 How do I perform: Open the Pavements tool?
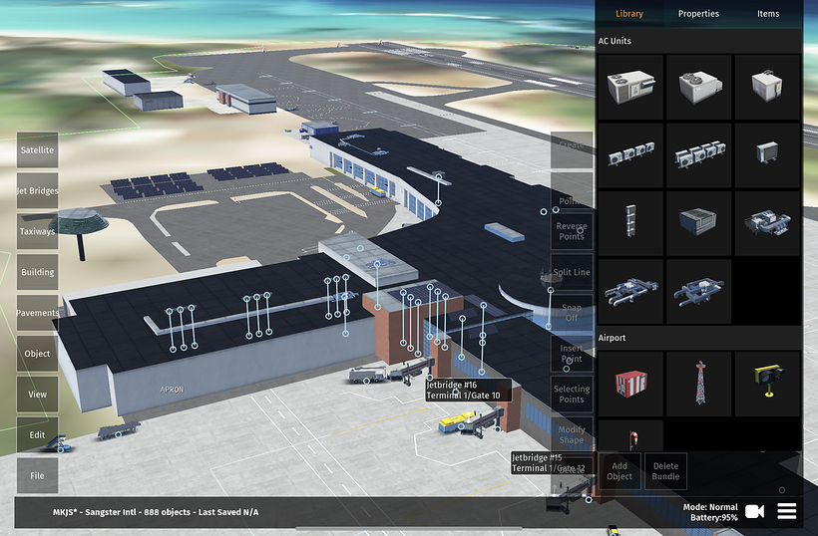(37, 313)
